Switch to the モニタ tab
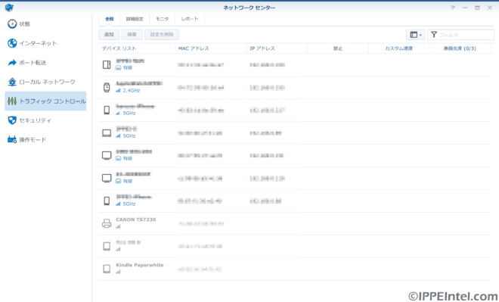This screenshot has width=499, height=302. pyautogui.click(x=162, y=19)
